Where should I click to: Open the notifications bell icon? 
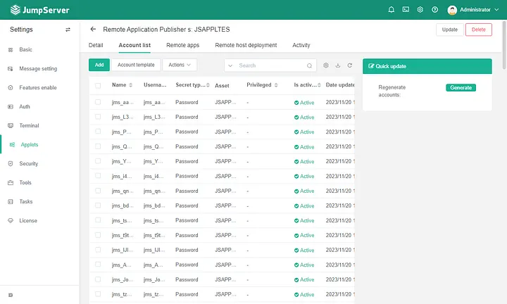[x=392, y=10]
